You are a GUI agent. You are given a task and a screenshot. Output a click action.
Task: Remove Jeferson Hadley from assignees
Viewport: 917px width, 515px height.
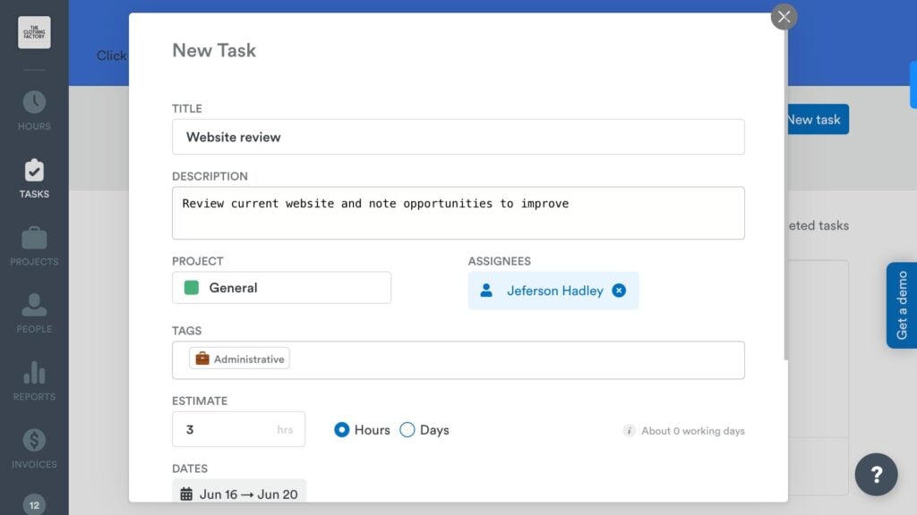[x=618, y=290]
